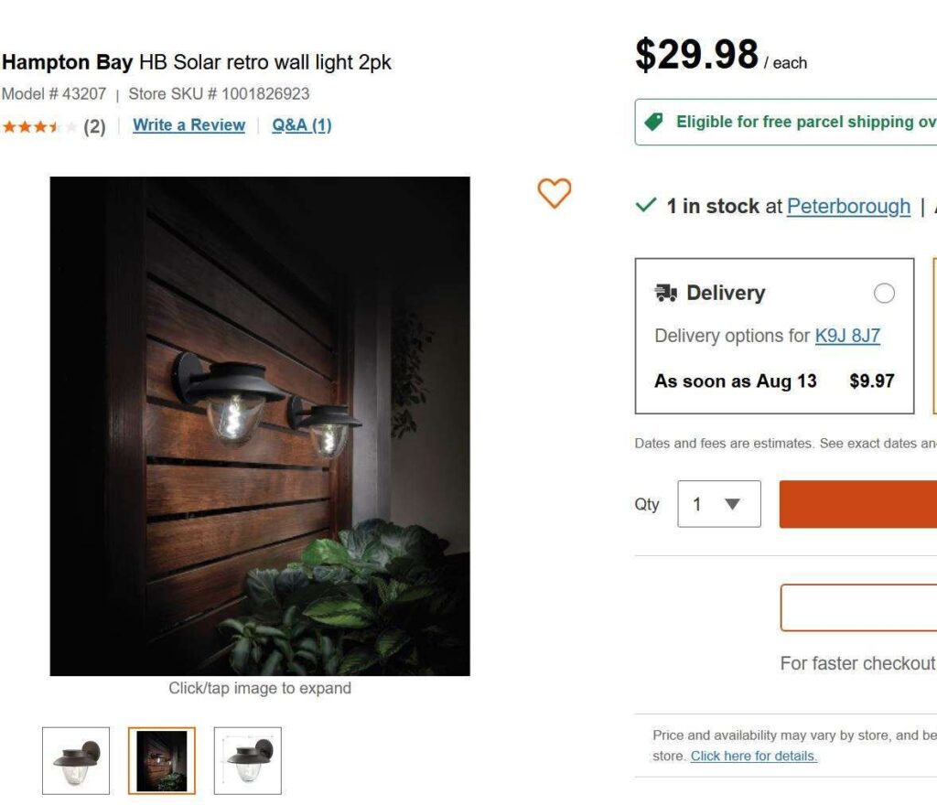Add product to wishlist with heart icon

(x=554, y=193)
